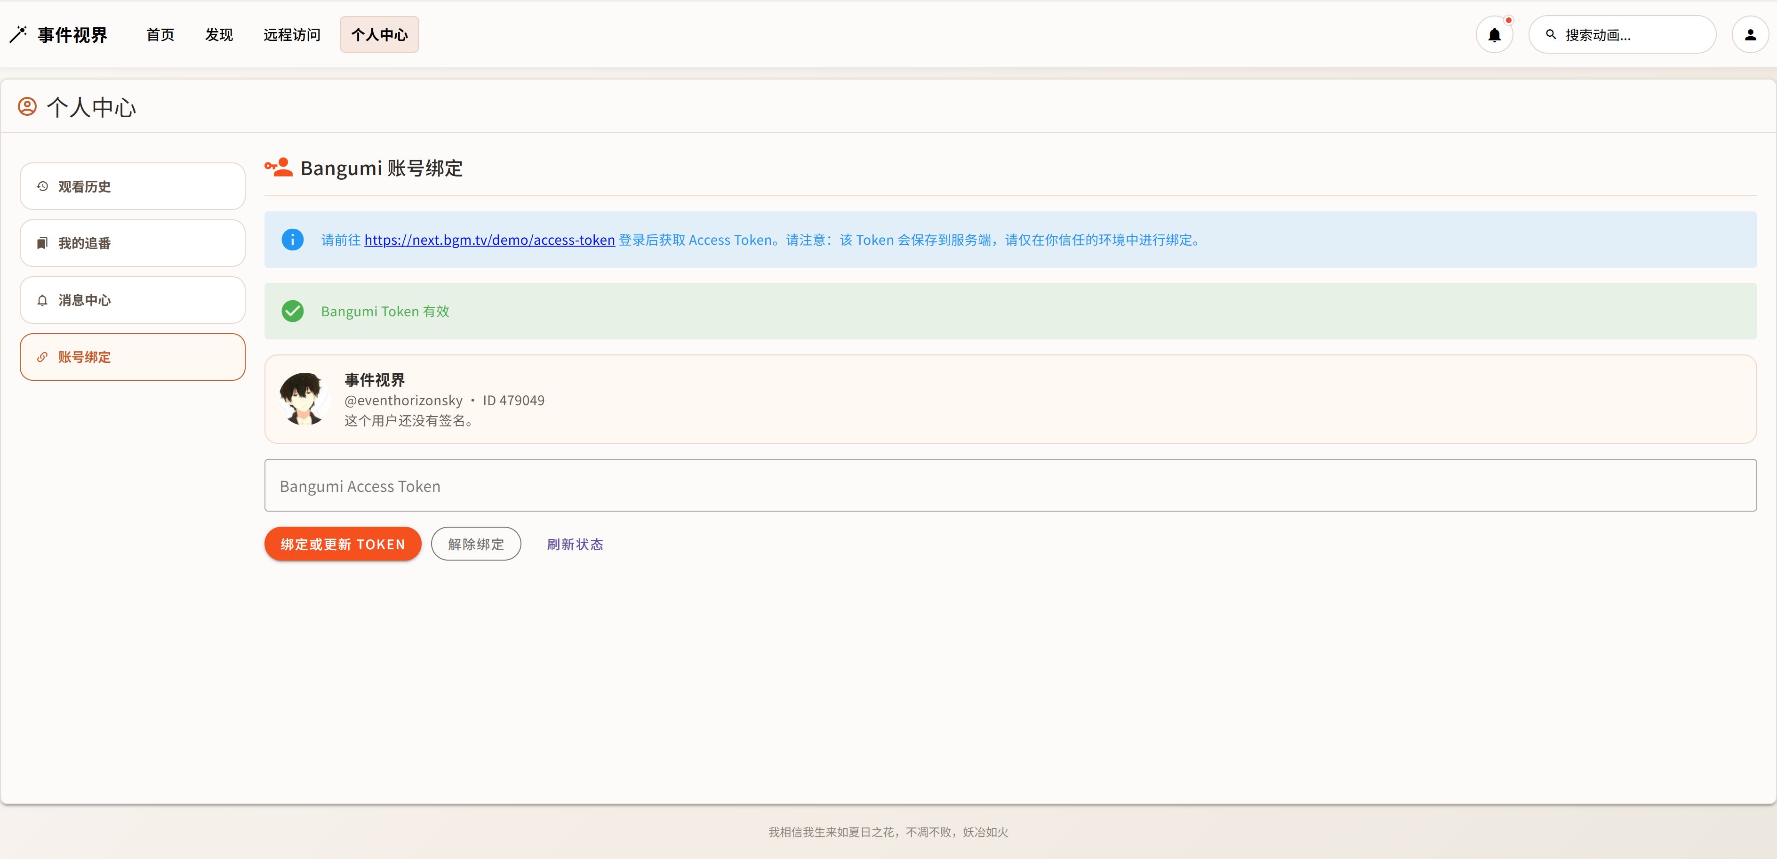Click the blue info circle icon

coord(293,240)
